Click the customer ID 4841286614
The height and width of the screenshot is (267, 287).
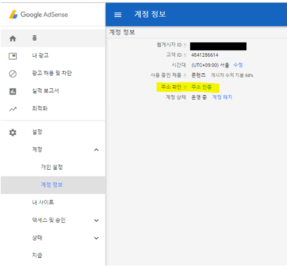point(204,55)
